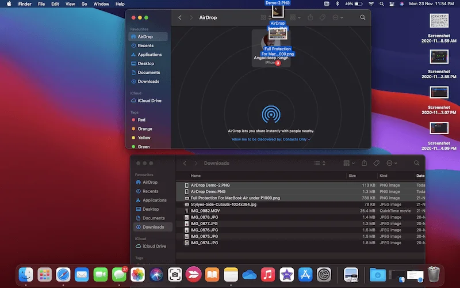This screenshot has width=460, height=288.
Task: Open Photos from the Dock
Action: click(x=137, y=275)
